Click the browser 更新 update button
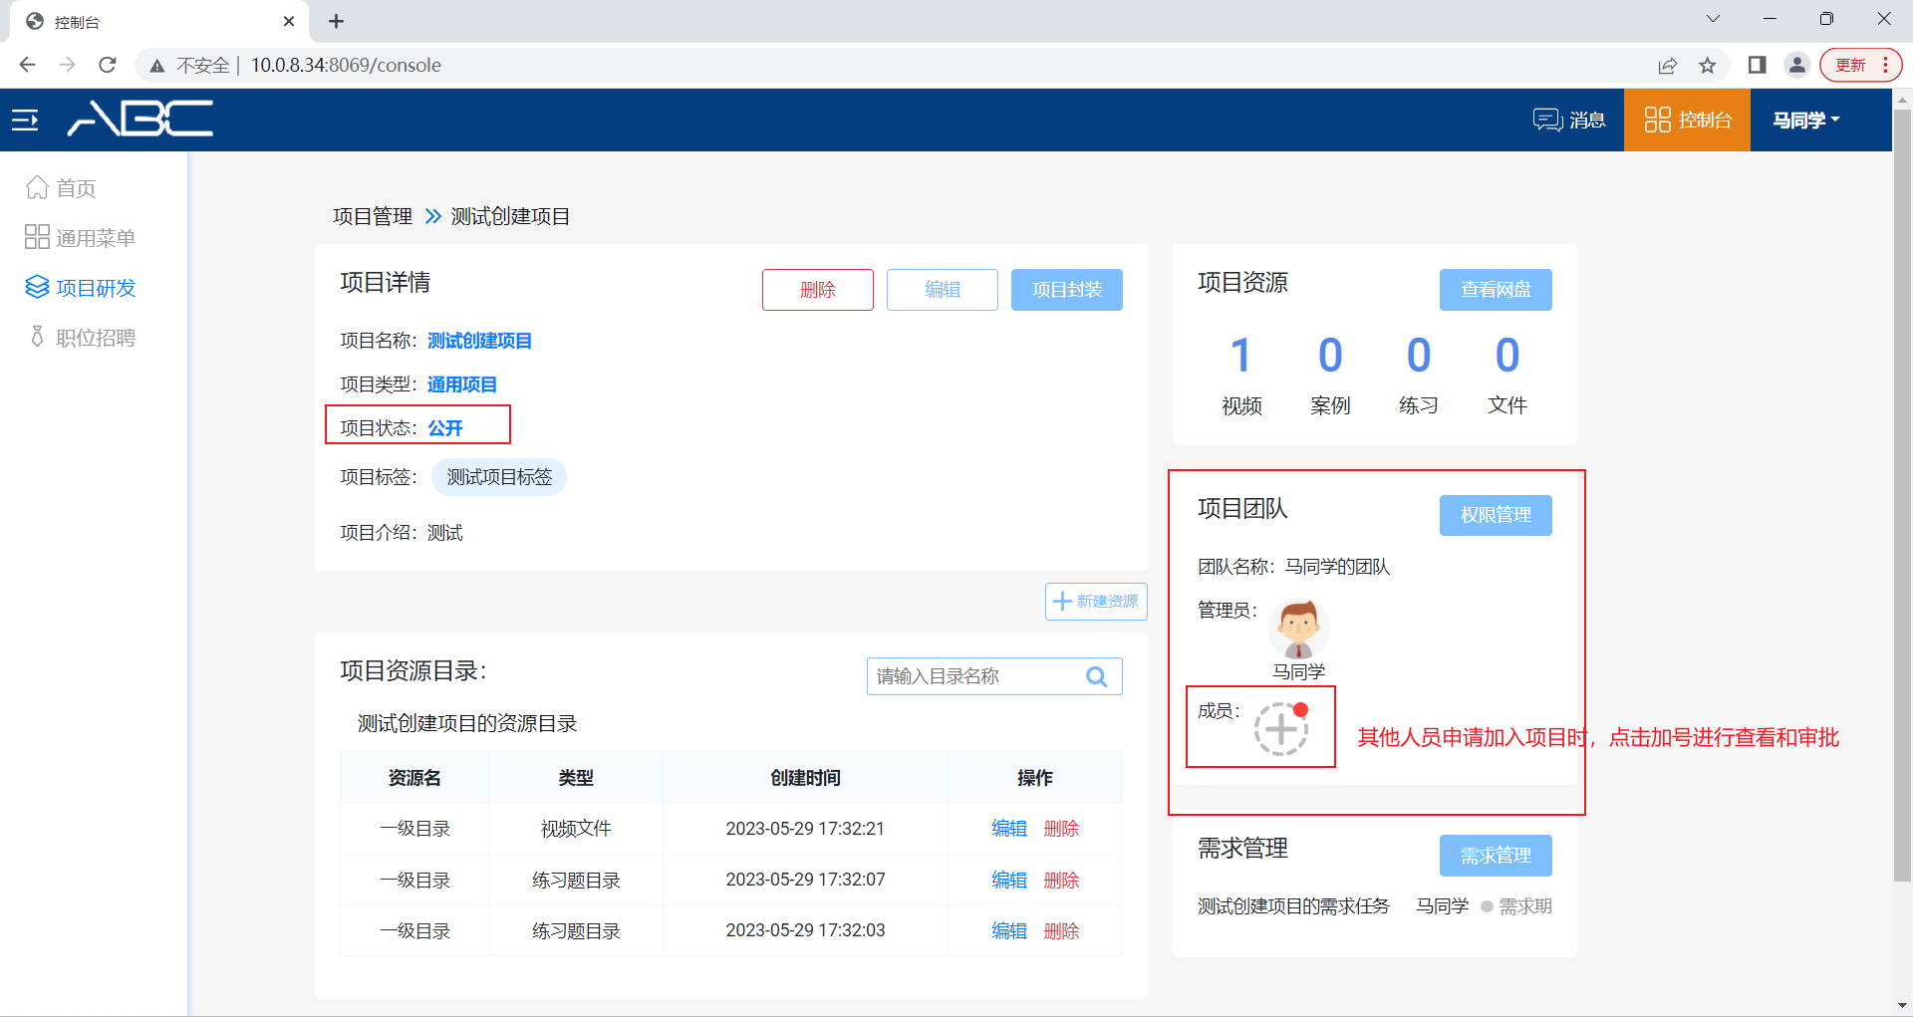 (x=1860, y=65)
